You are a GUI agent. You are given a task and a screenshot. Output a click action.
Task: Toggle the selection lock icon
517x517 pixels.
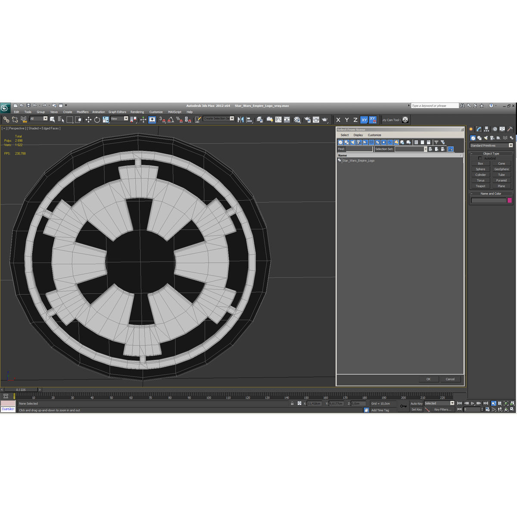point(292,403)
